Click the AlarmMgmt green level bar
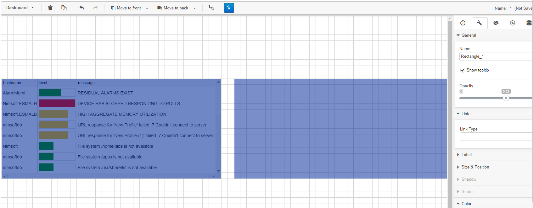 50,93
